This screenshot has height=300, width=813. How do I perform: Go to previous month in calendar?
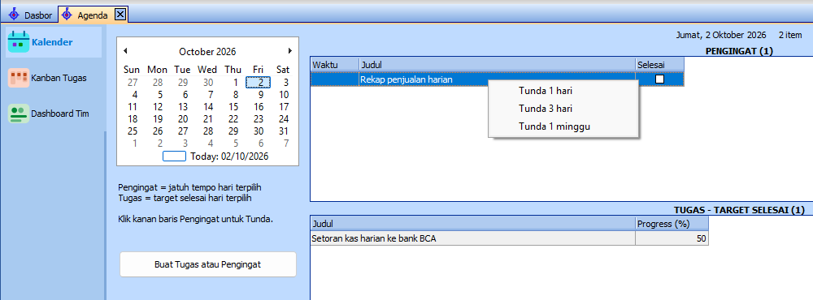click(125, 51)
